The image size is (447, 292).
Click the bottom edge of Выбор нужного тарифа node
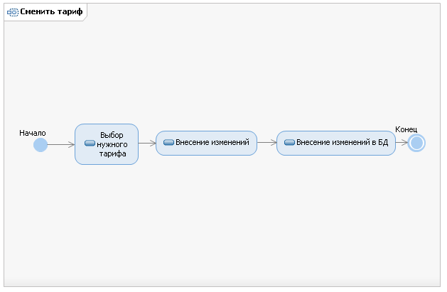click(107, 164)
